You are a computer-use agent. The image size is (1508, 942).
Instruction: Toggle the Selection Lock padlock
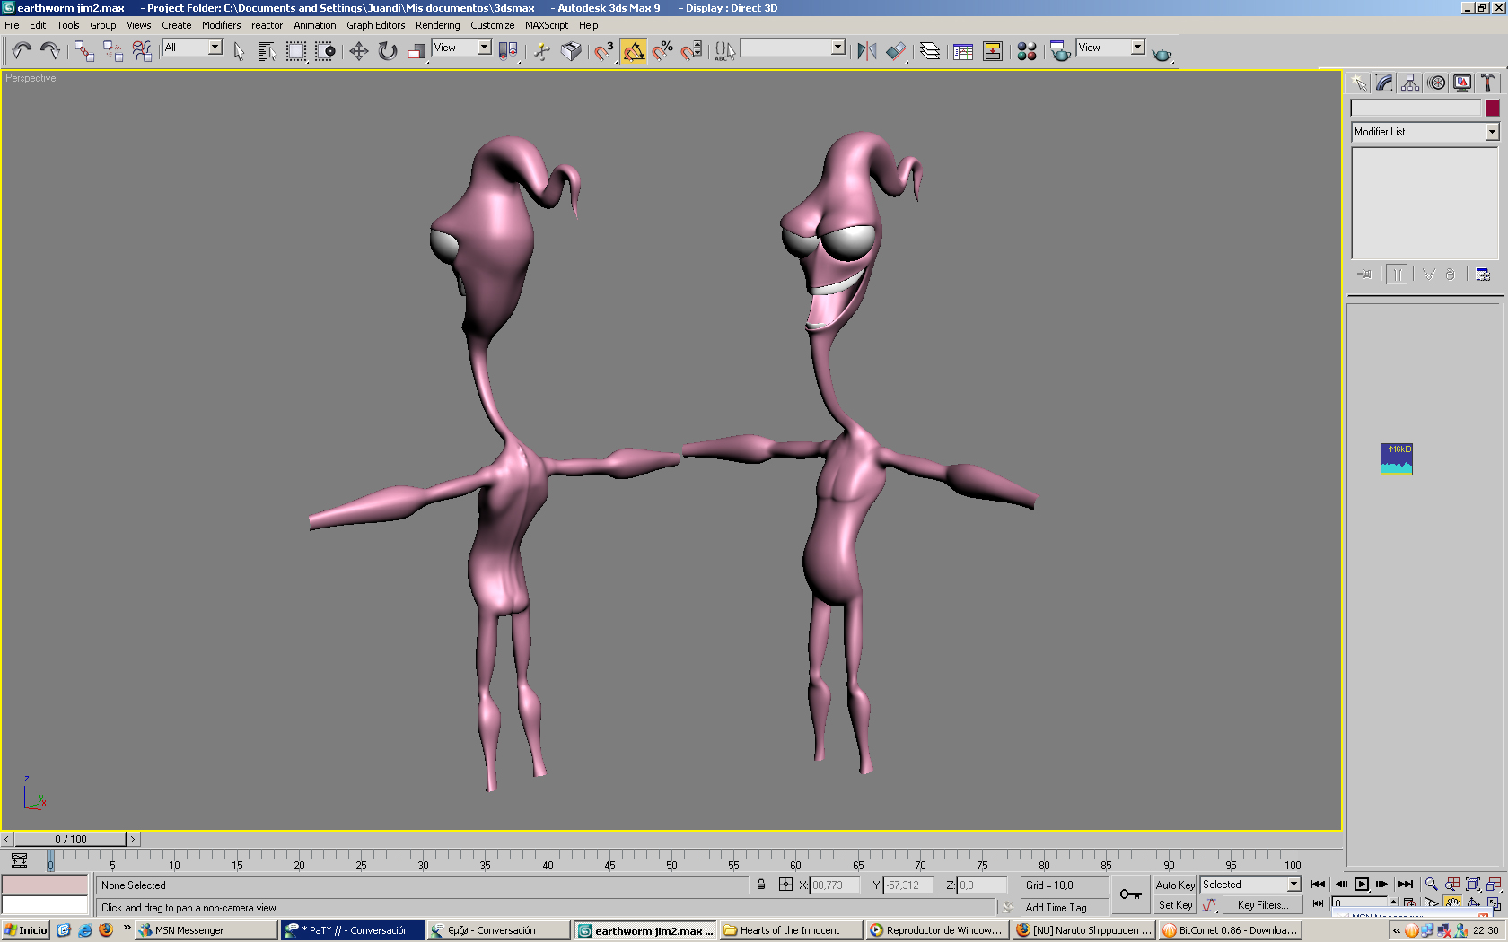point(761,885)
